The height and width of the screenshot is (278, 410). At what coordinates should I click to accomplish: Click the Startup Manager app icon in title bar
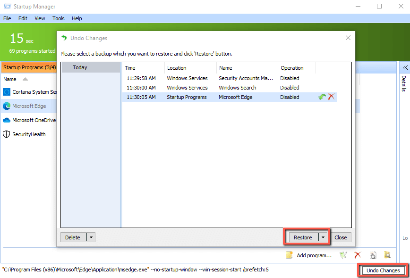tap(8, 6)
